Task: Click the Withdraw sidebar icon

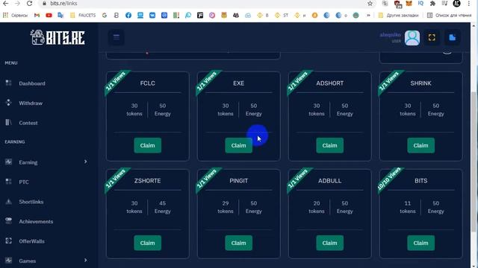Action: tap(8, 103)
